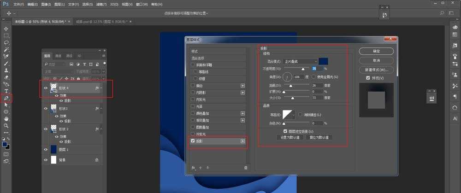Select the Lasso tool
The image size is (461, 193).
coord(6,42)
